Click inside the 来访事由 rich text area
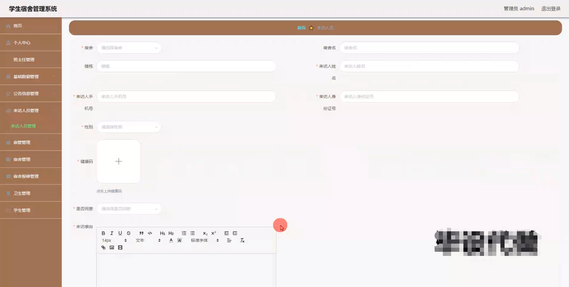The height and width of the screenshot is (287, 569). coord(186,270)
